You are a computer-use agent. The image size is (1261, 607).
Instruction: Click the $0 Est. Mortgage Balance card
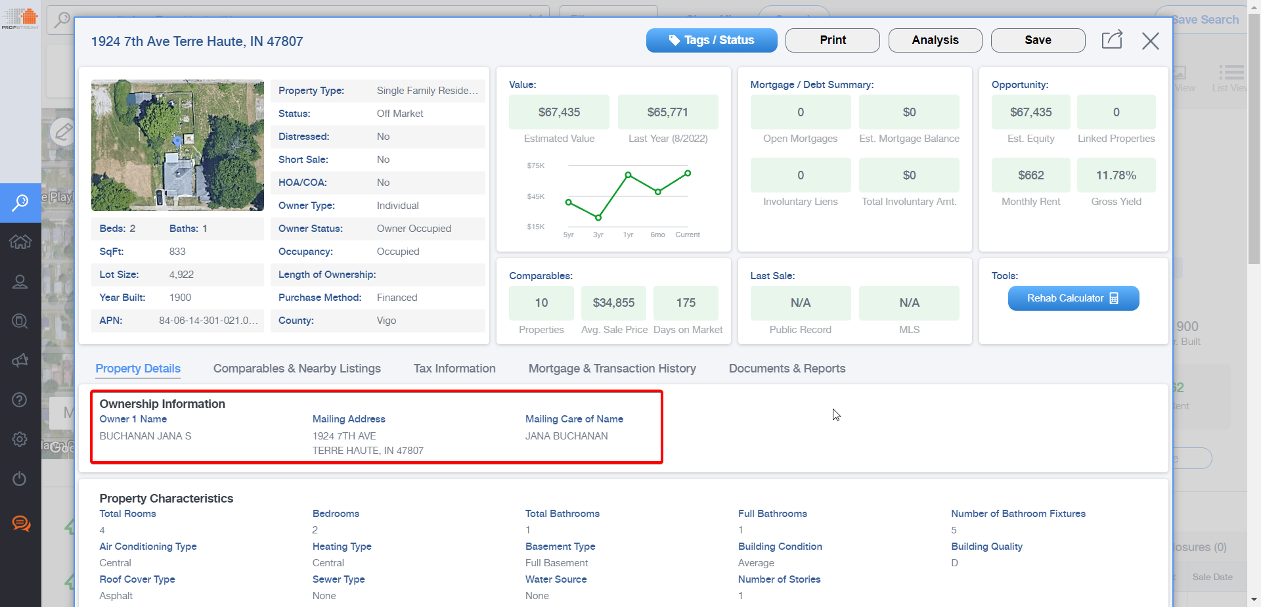click(910, 112)
